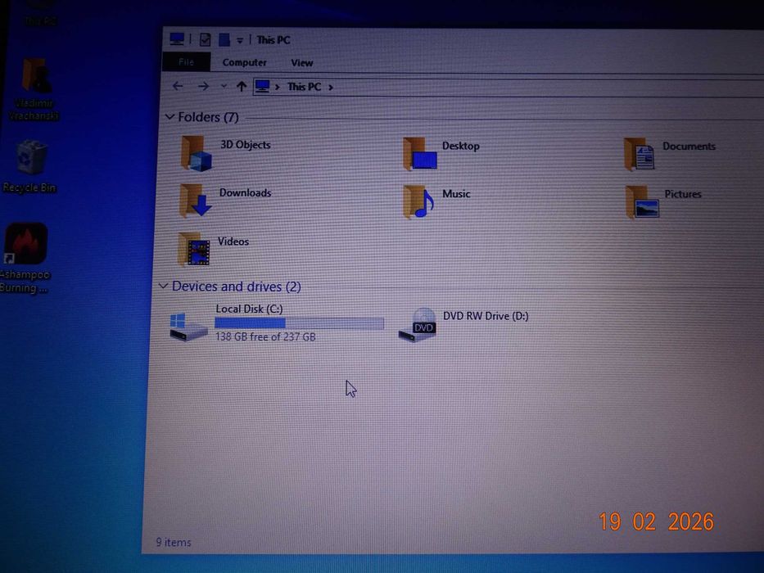Screen dimensions: 764x573
Task: Click the computer icon in address bar
Action: pos(262,87)
